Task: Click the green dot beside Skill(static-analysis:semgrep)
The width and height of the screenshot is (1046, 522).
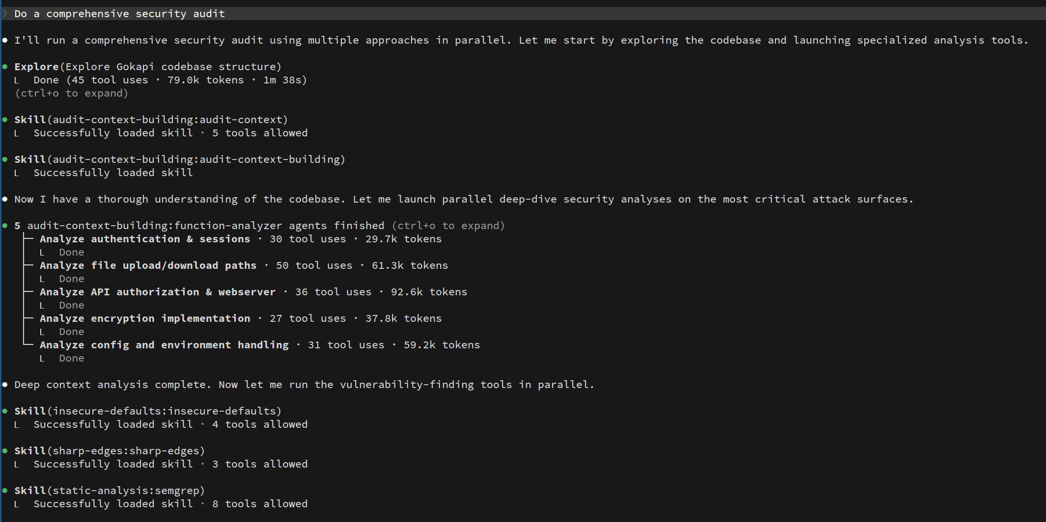Action: click(5, 491)
